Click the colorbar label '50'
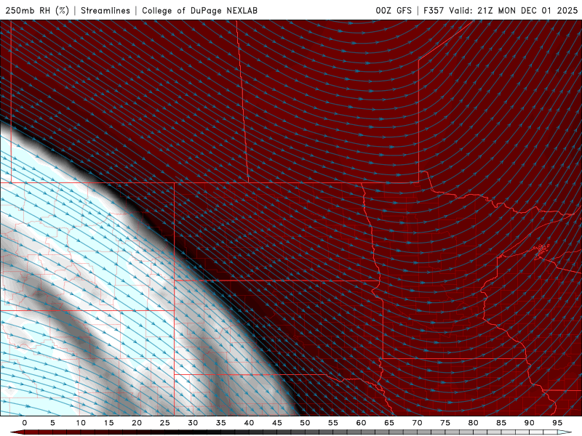 pos(305,423)
